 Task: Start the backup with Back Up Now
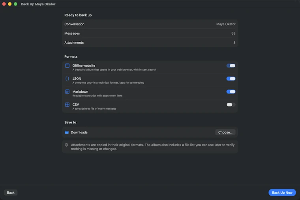click(282, 193)
